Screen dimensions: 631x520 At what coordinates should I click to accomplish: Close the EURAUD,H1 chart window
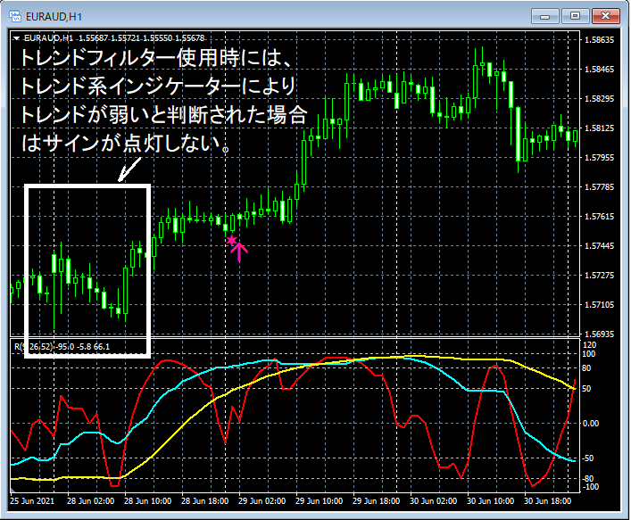[605, 16]
